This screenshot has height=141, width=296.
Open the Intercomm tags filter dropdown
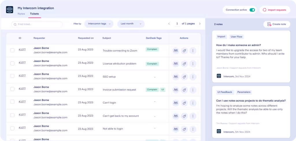pyautogui.click(x=99, y=24)
